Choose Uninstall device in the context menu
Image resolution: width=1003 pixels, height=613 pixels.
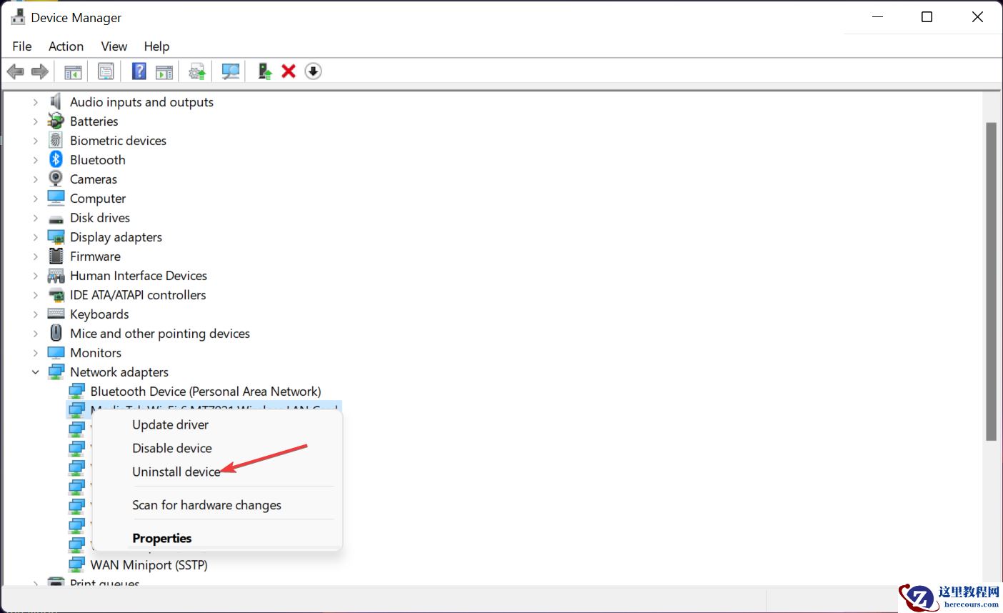[218, 472]
